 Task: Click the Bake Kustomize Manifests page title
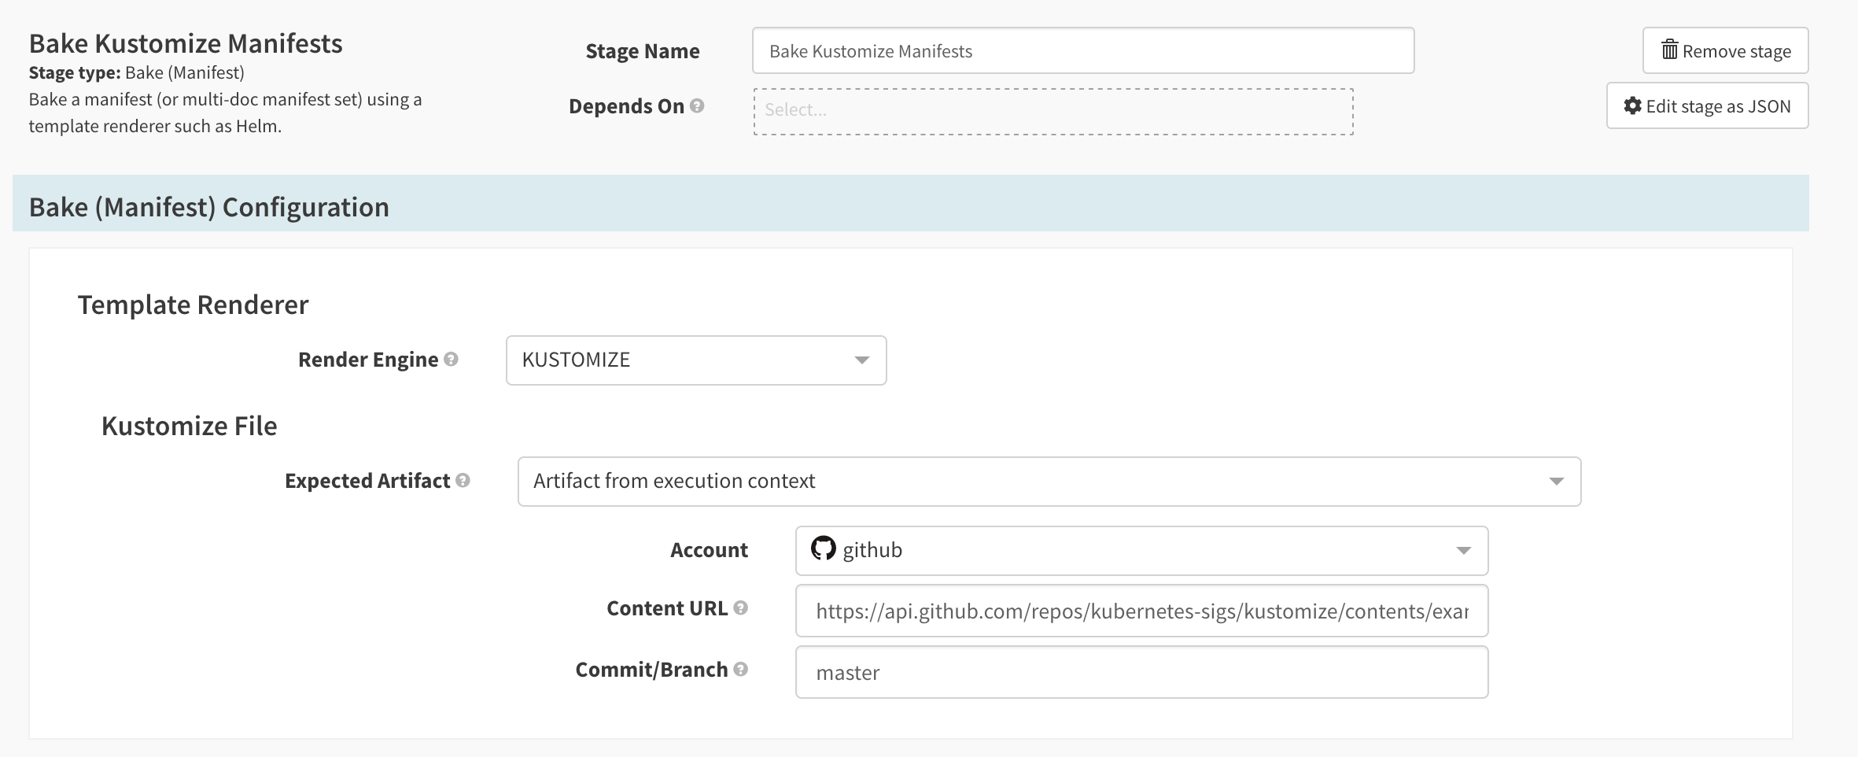(x=186, y=43)
